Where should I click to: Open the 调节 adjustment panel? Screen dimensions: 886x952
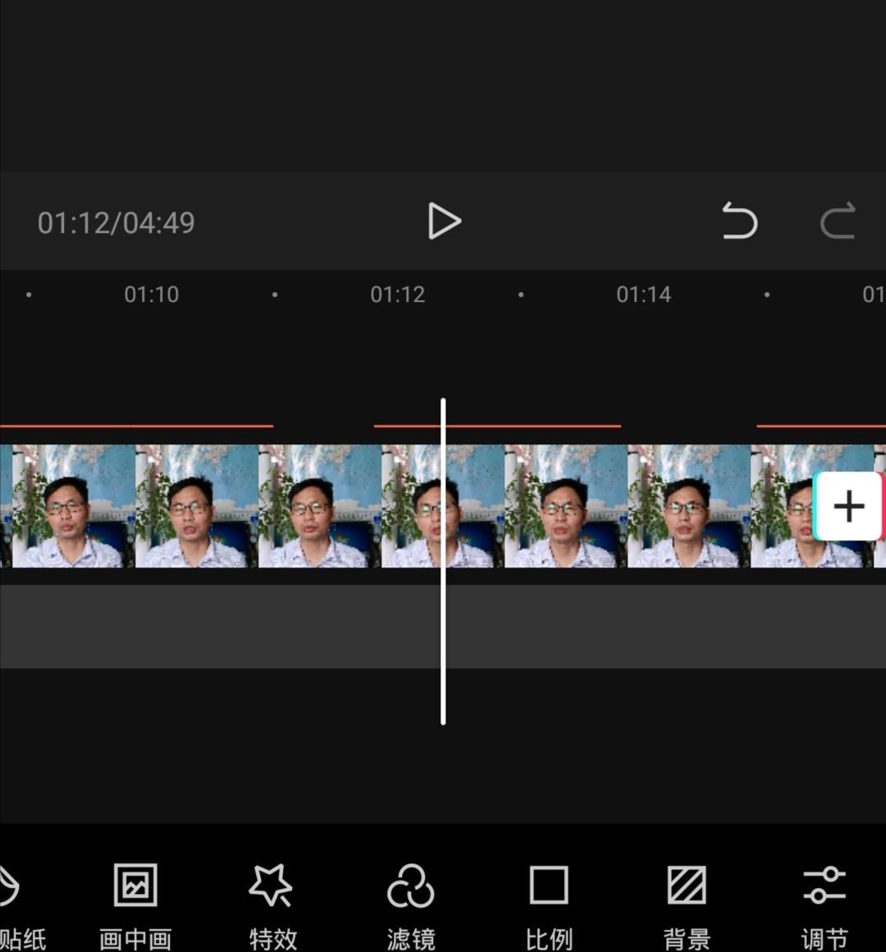click(x=824, y=902)
